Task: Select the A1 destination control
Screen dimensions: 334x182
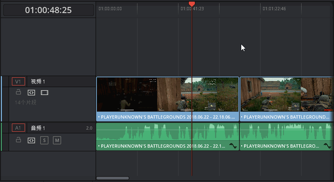Action: 18,128
